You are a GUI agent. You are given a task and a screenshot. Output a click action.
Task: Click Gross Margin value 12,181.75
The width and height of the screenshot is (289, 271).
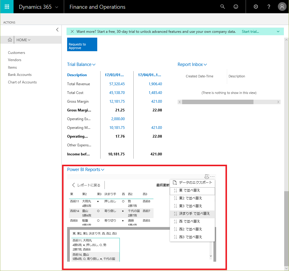pyautogui.click(x=117, y=101)
